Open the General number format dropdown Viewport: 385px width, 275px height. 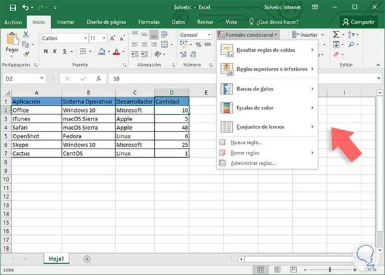point(209,35)
